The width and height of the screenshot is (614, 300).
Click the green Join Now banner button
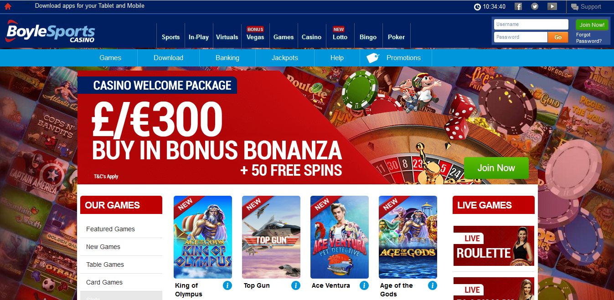[496, 168]
